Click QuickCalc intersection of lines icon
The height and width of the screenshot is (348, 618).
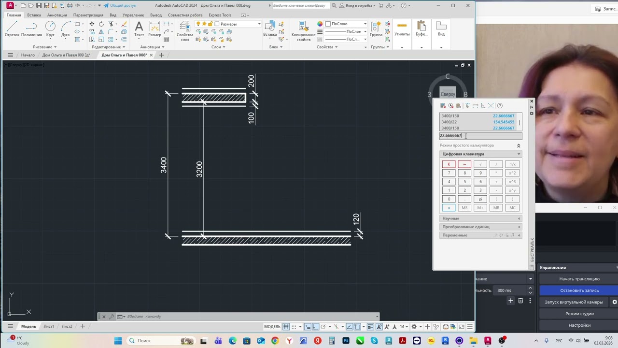[491, 106]
